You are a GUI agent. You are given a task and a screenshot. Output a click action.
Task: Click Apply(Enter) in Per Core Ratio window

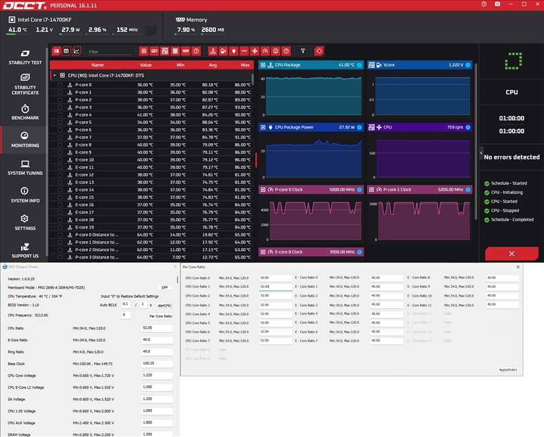(x=508, y=370)
